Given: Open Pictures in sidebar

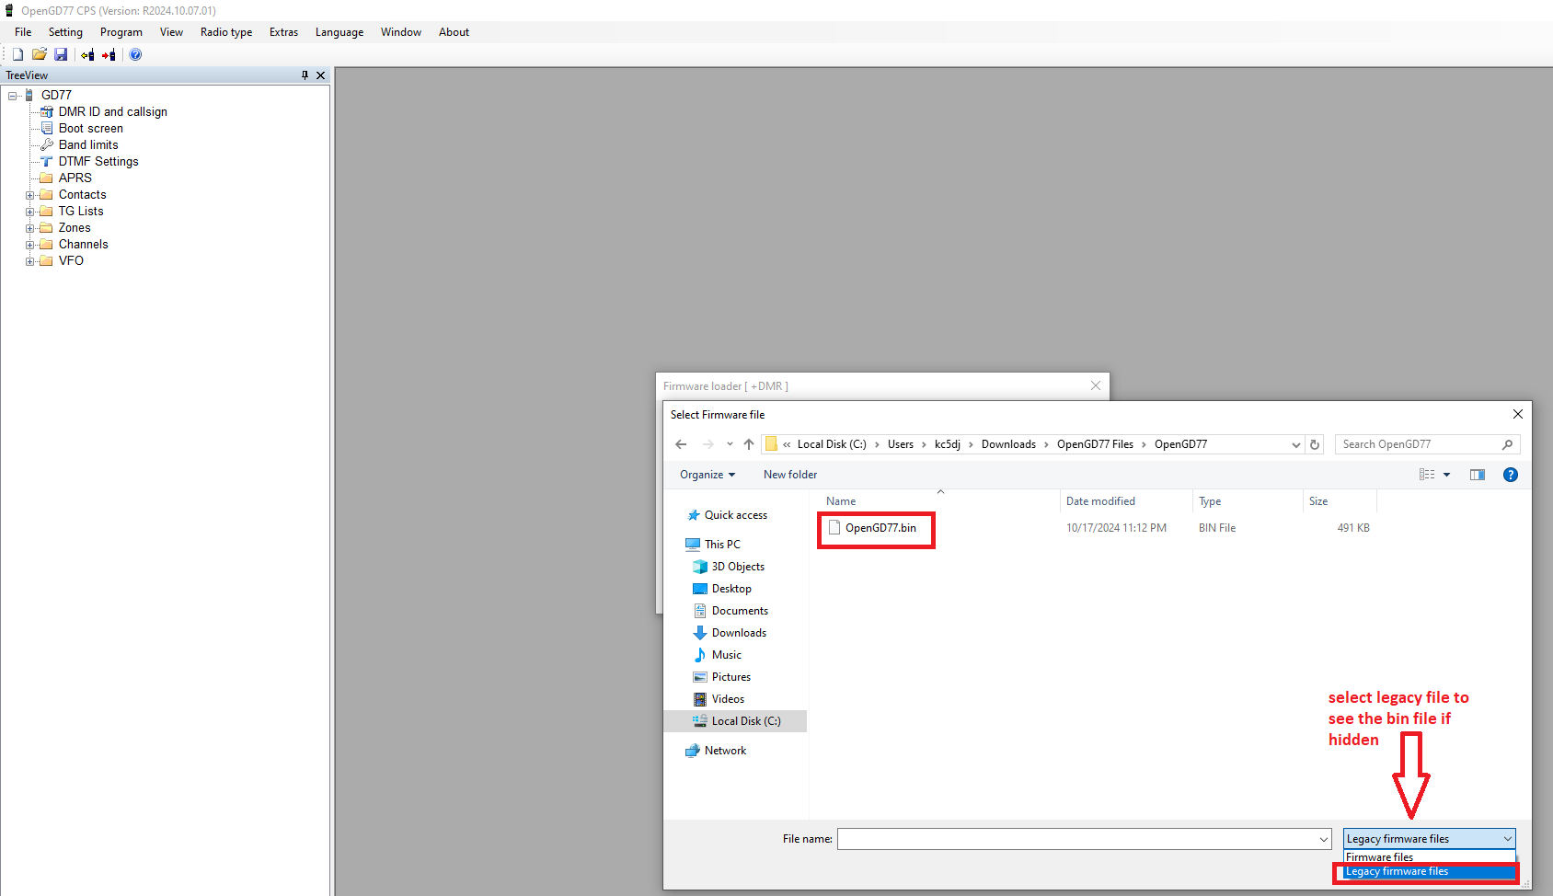Looking at the screenshot, I should click(x=730, y=677).
